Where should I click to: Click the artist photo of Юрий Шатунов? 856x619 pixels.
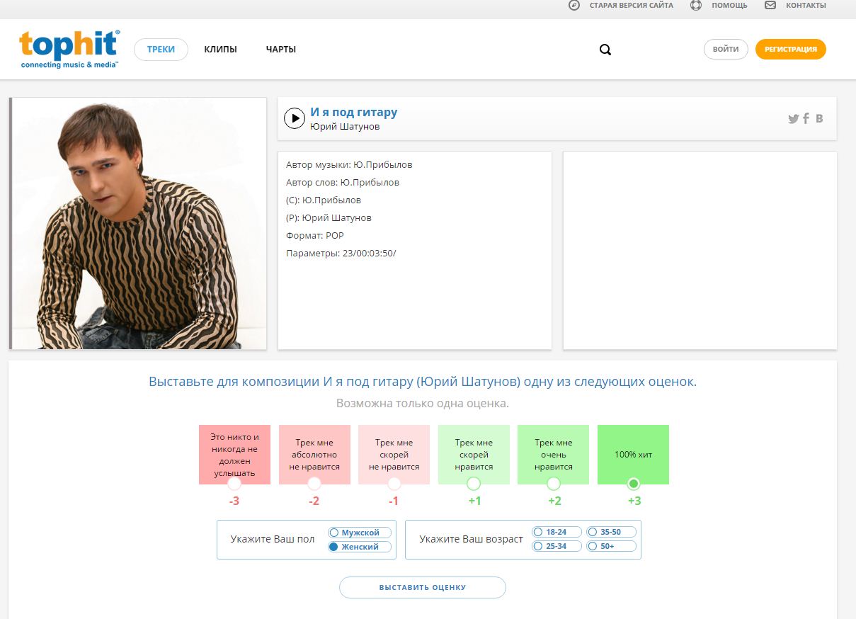coord(138,223)
